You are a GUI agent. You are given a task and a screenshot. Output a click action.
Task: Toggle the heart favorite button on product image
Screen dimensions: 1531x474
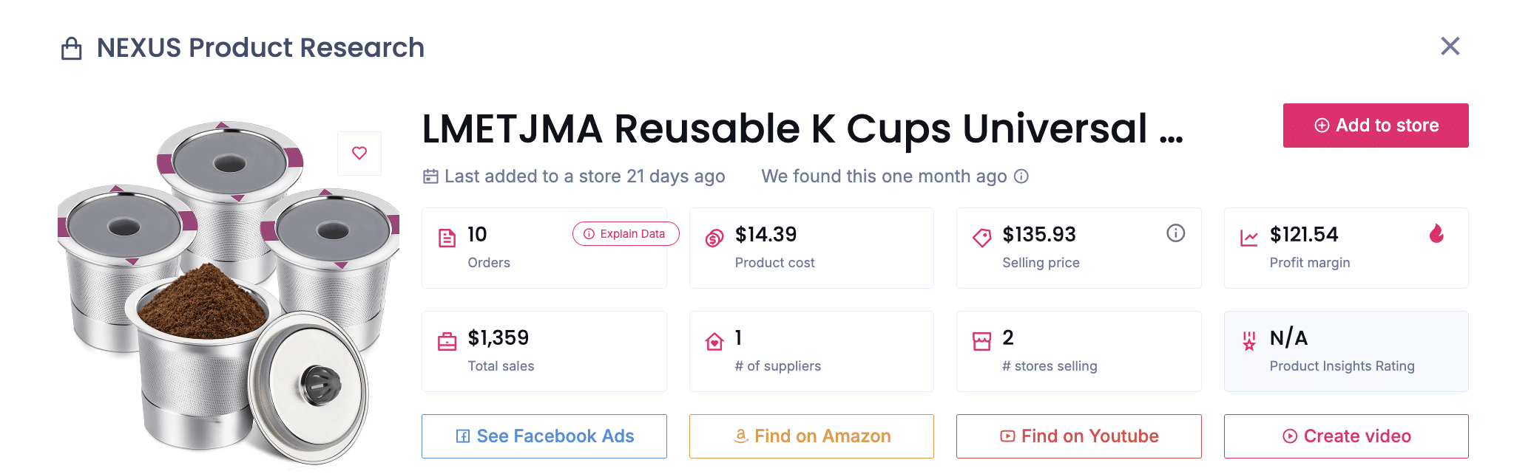coord(359,154)
